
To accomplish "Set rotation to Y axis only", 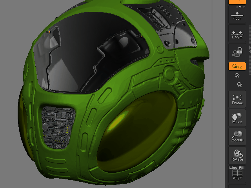I will (237, 76).
